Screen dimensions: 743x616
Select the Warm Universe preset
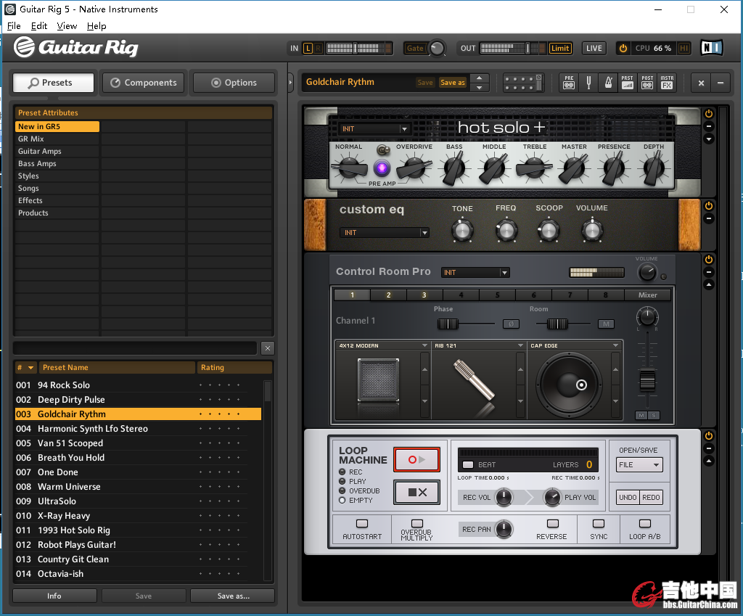click(x=69, y=487)
